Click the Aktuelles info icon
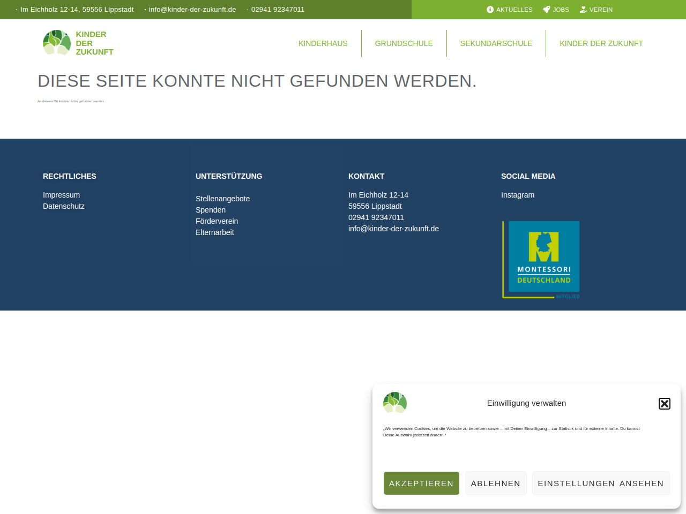This screenshot has width=686, height=514. pyautogui.click(x=490, y=10)
